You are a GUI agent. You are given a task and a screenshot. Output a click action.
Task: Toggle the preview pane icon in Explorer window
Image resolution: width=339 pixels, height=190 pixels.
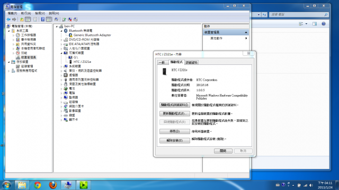pyautogui.click(x=315, y=24)
